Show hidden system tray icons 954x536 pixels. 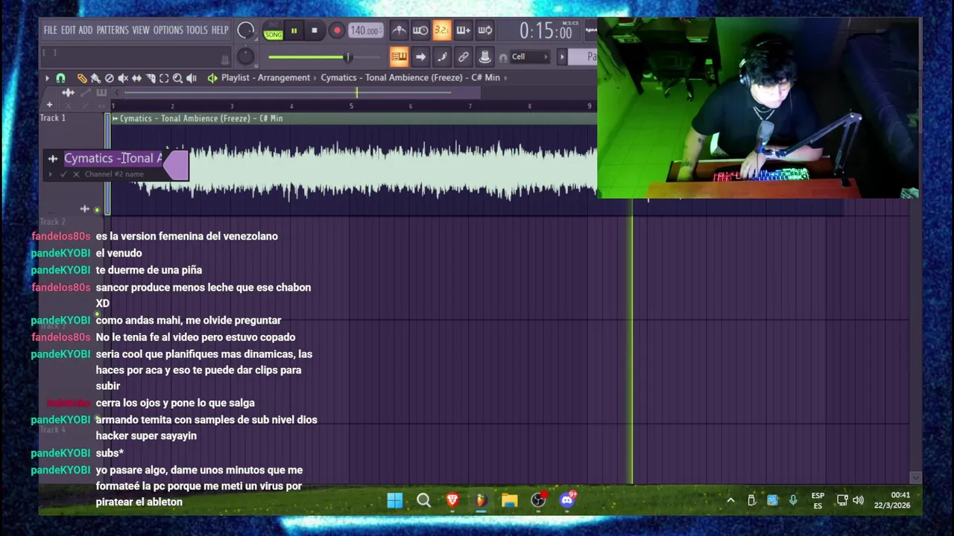click(730, 500)
